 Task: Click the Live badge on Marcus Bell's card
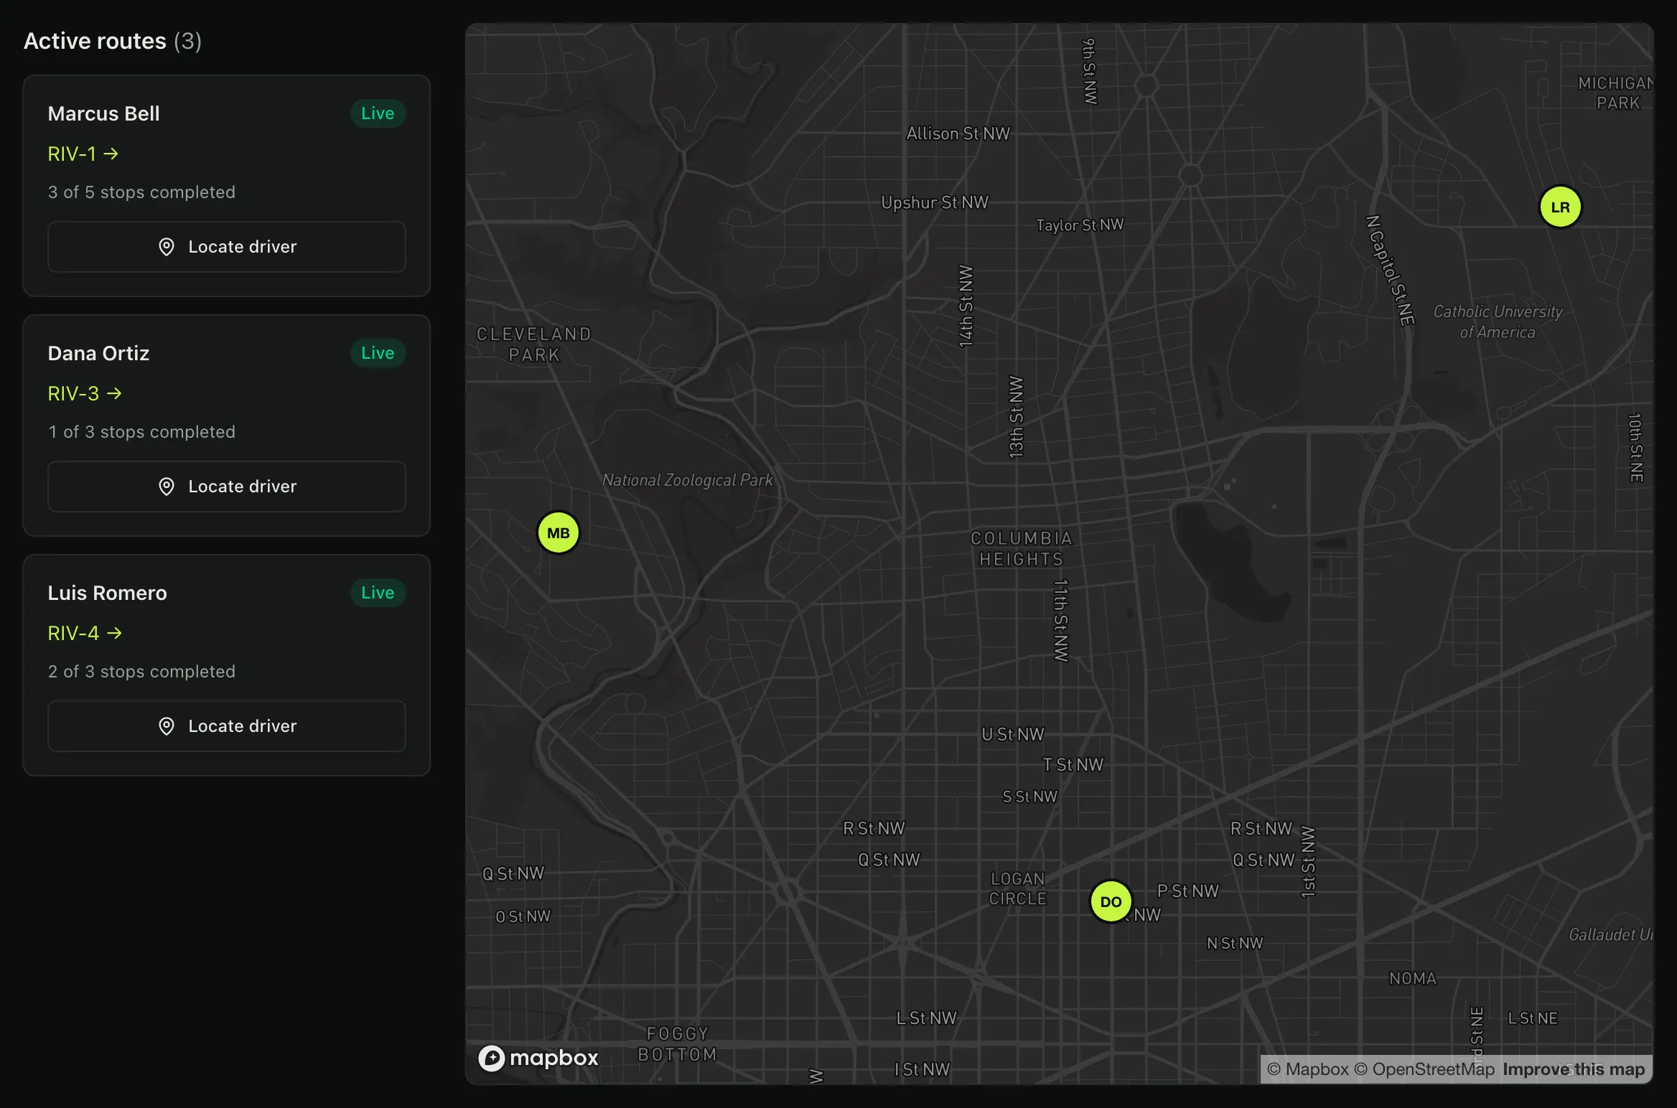tap(378, 113)
